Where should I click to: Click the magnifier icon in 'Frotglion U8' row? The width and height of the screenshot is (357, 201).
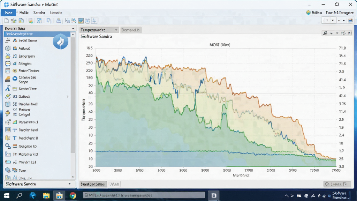(x=8, y=146)
